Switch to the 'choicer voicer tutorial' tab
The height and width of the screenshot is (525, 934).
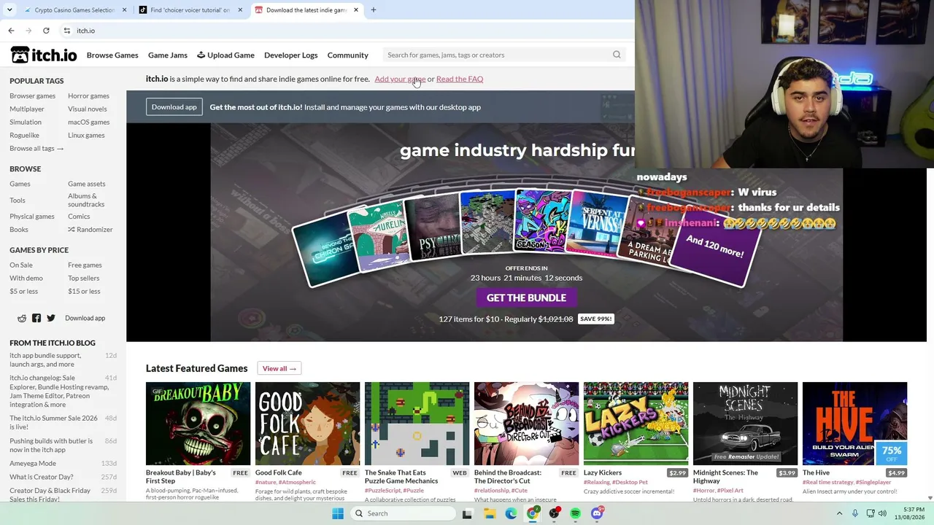190,10
